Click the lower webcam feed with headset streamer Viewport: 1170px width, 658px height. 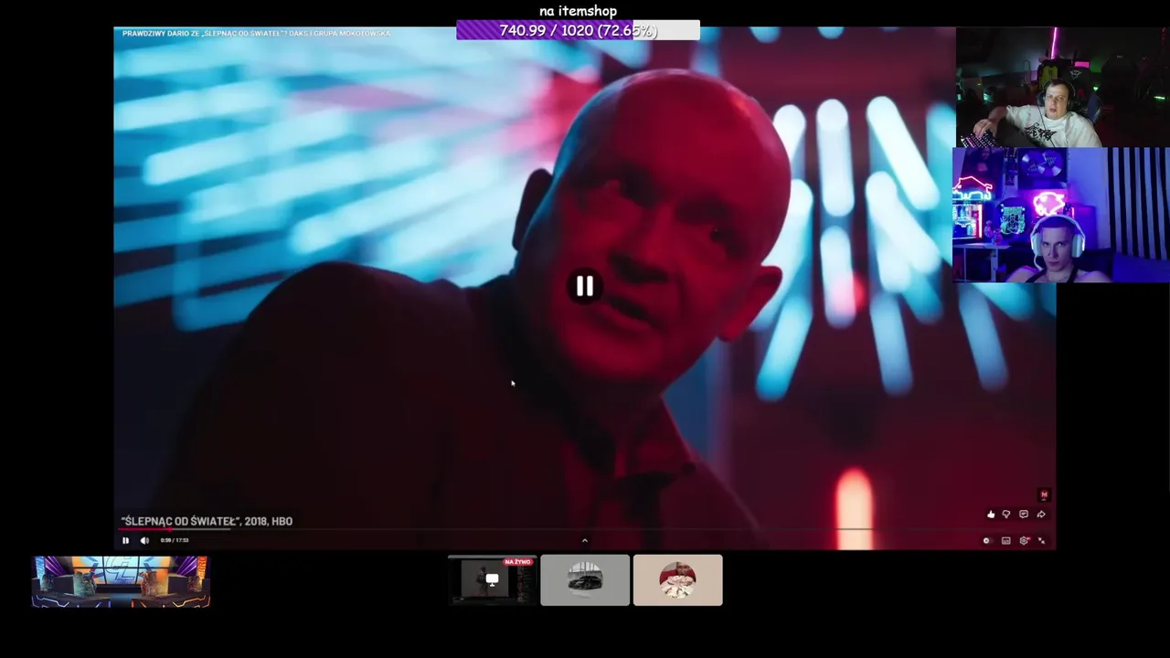(x=1061, y=215)
